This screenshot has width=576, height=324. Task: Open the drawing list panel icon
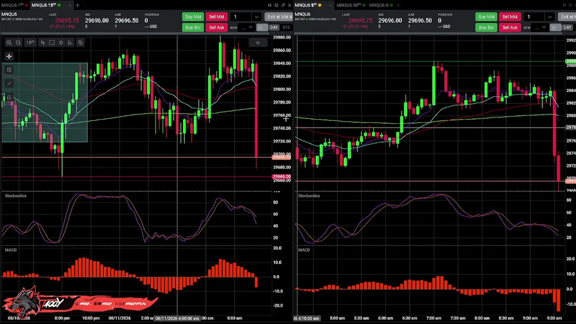tap(9, 70)
